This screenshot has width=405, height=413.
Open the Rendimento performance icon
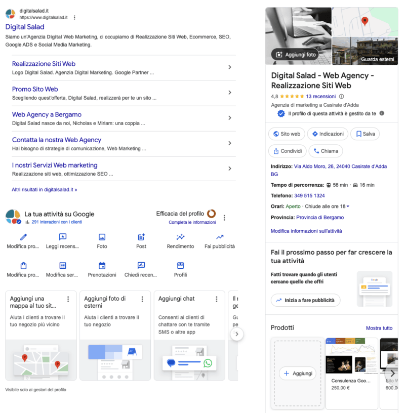click(181, 237)
